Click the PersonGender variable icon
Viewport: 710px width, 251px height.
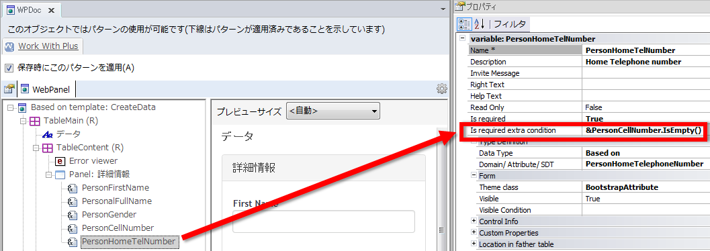(73, 215)
